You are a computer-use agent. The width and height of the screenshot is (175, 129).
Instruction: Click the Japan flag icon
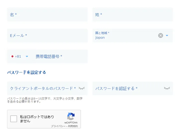12,56
